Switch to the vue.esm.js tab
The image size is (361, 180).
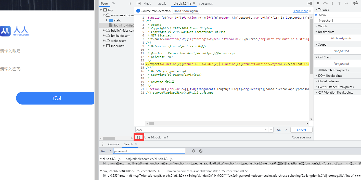[x=206, y=4]
